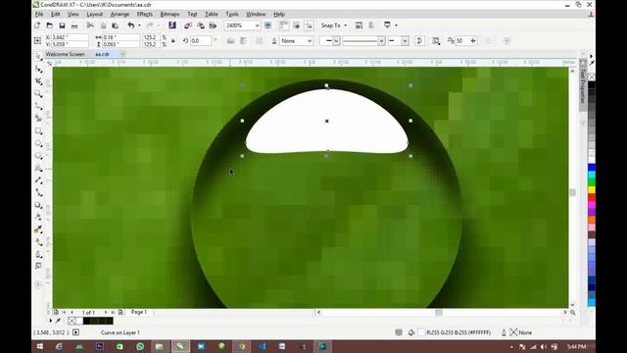Open the Layout menu

pos(95,14)
